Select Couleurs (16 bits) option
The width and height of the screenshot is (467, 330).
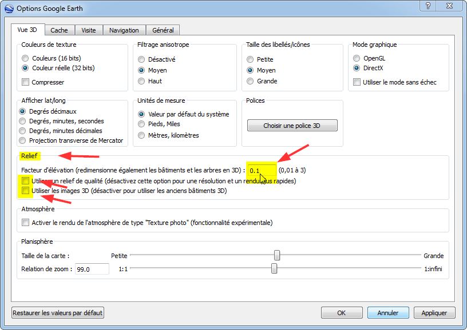click(x=51, y=58)
